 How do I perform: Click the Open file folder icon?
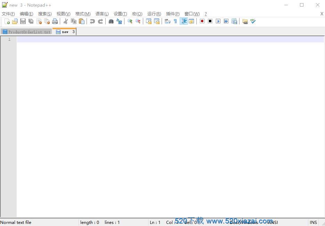tap(15, 21)
